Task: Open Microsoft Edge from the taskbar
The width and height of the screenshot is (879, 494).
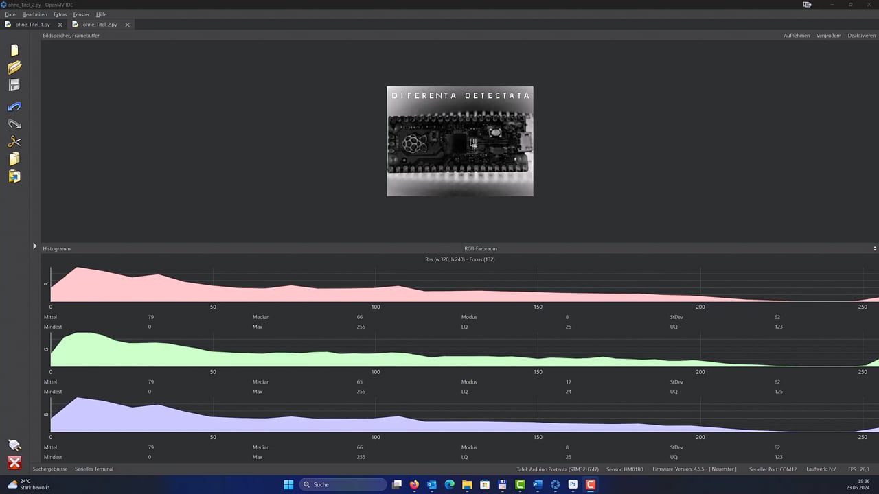Action: [450, 484]
